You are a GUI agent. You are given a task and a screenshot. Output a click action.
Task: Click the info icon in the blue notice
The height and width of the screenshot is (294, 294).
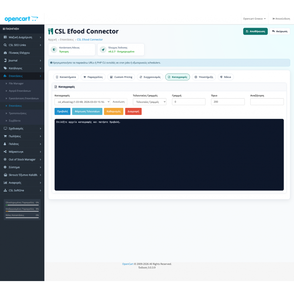(51, 63)
